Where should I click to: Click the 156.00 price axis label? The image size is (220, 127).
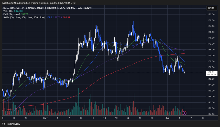click(211, 67)
